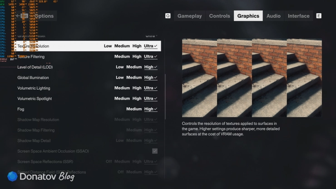Set Screen Space Reflections to Medium
This screenshot has height=189, width=336.
122,162
